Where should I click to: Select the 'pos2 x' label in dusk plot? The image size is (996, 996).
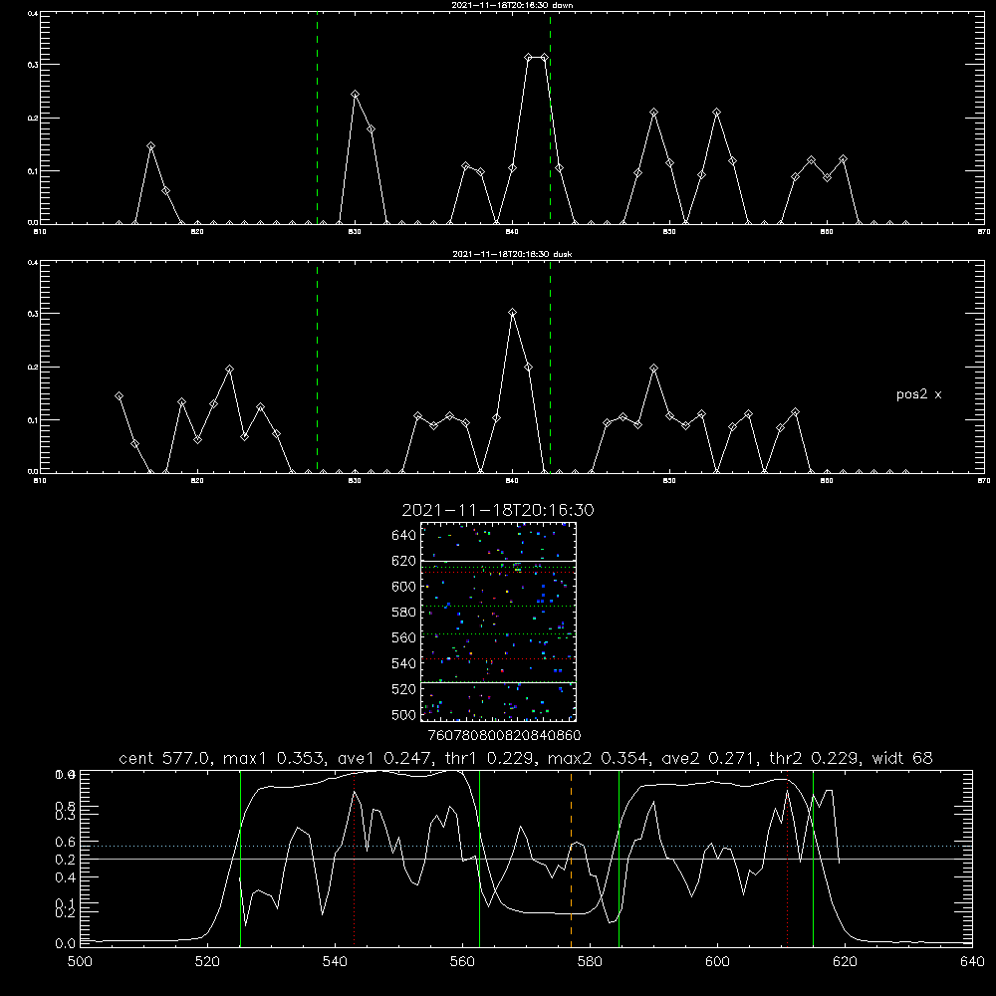[x=918, y=394]
